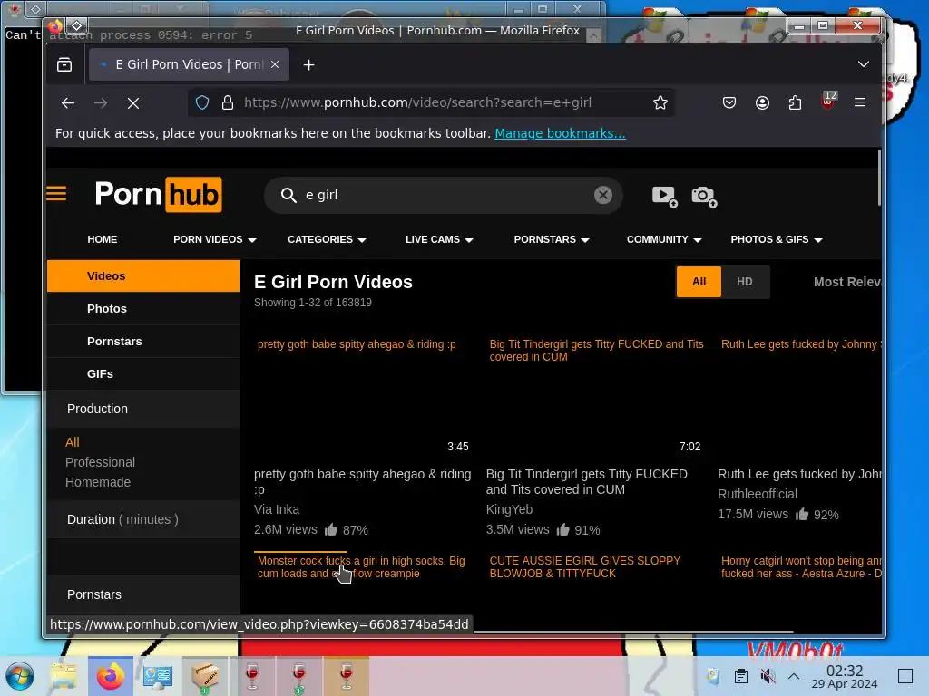This screenshot has height=696, width=929.
Task: Click the Firefox taskbar icon
Action: point(110,676)
